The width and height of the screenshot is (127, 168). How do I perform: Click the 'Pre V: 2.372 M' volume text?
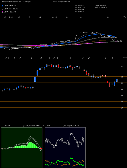(x=101, y=8)
